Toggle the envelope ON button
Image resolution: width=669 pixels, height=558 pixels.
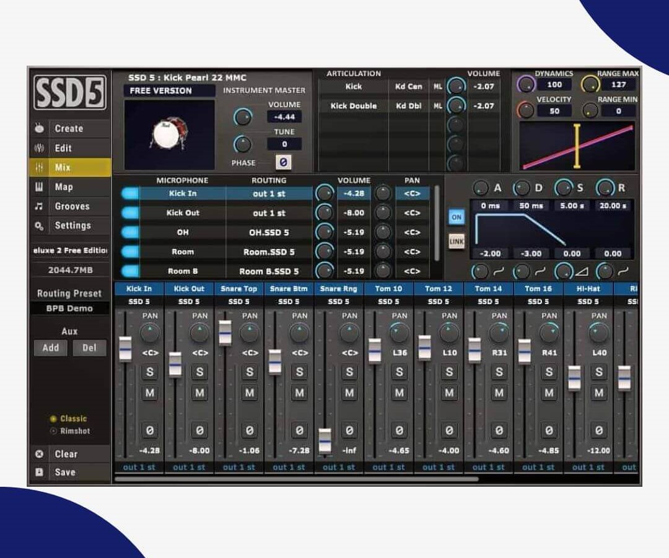(x=457, y=217)
